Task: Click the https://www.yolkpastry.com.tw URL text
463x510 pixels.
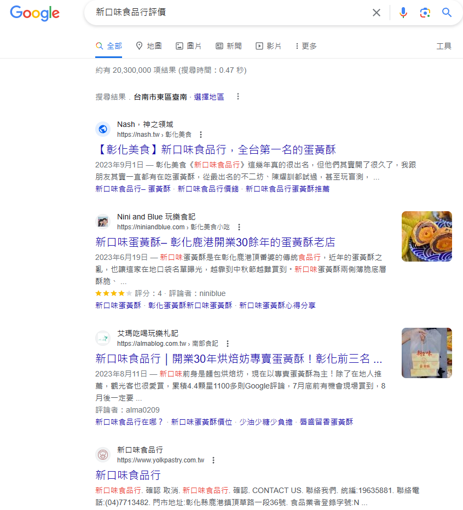Action: coord(161,460)
